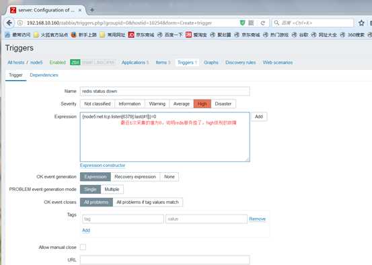Viewport: 372px width, 265px height.
Task: Open the Expression constructor link
Action: tap(102, 165)
